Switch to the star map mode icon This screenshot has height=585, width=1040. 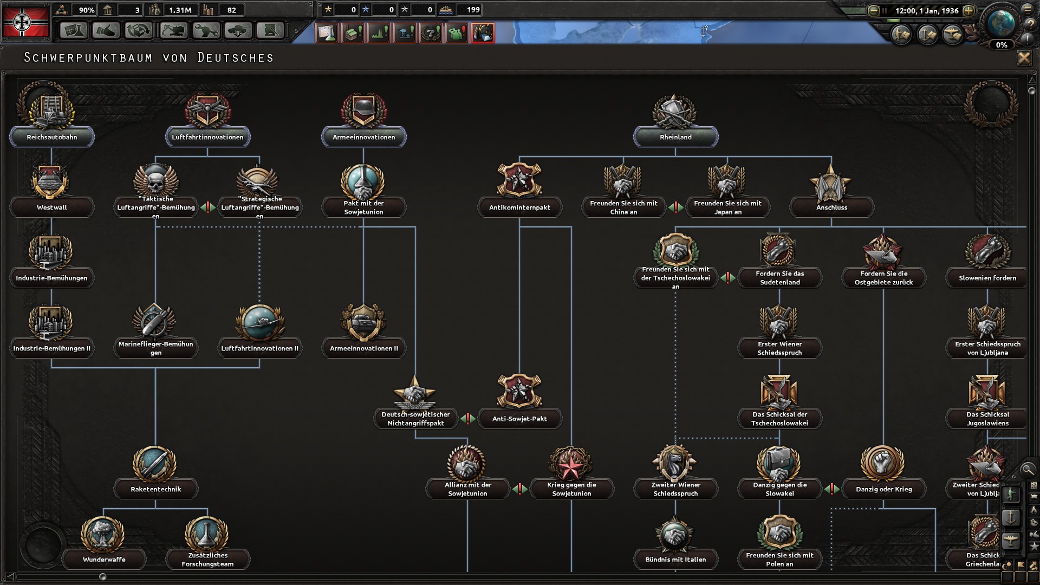tap(1033, 547)
